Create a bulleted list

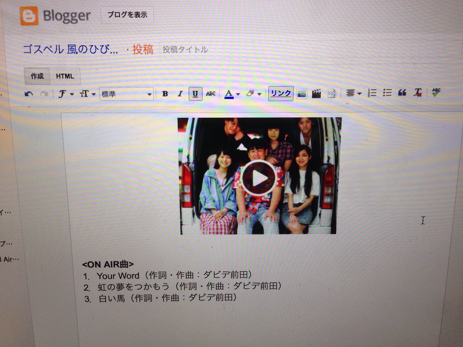pyautogui.click(x=387, y=93)
